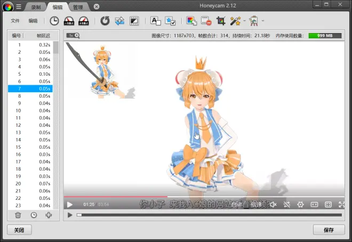Play the GIF preview using bottom play button

coord(70,215)
